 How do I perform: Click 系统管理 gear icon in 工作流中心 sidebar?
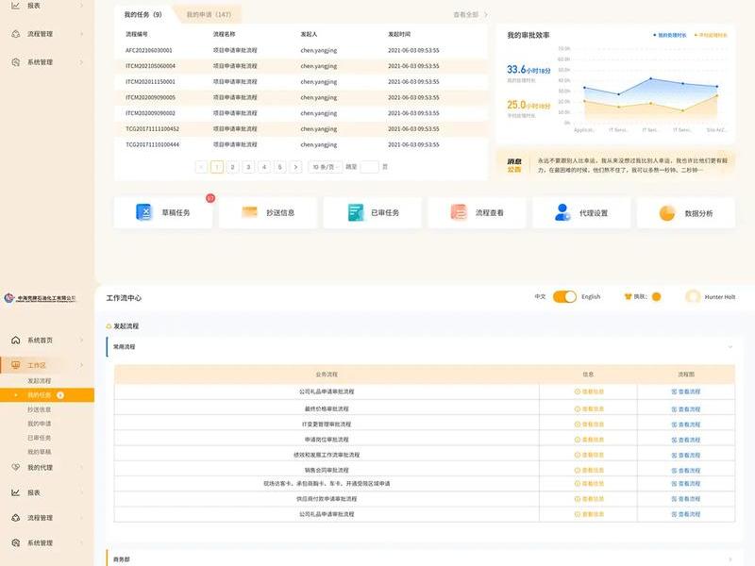[x=15, y=543]
